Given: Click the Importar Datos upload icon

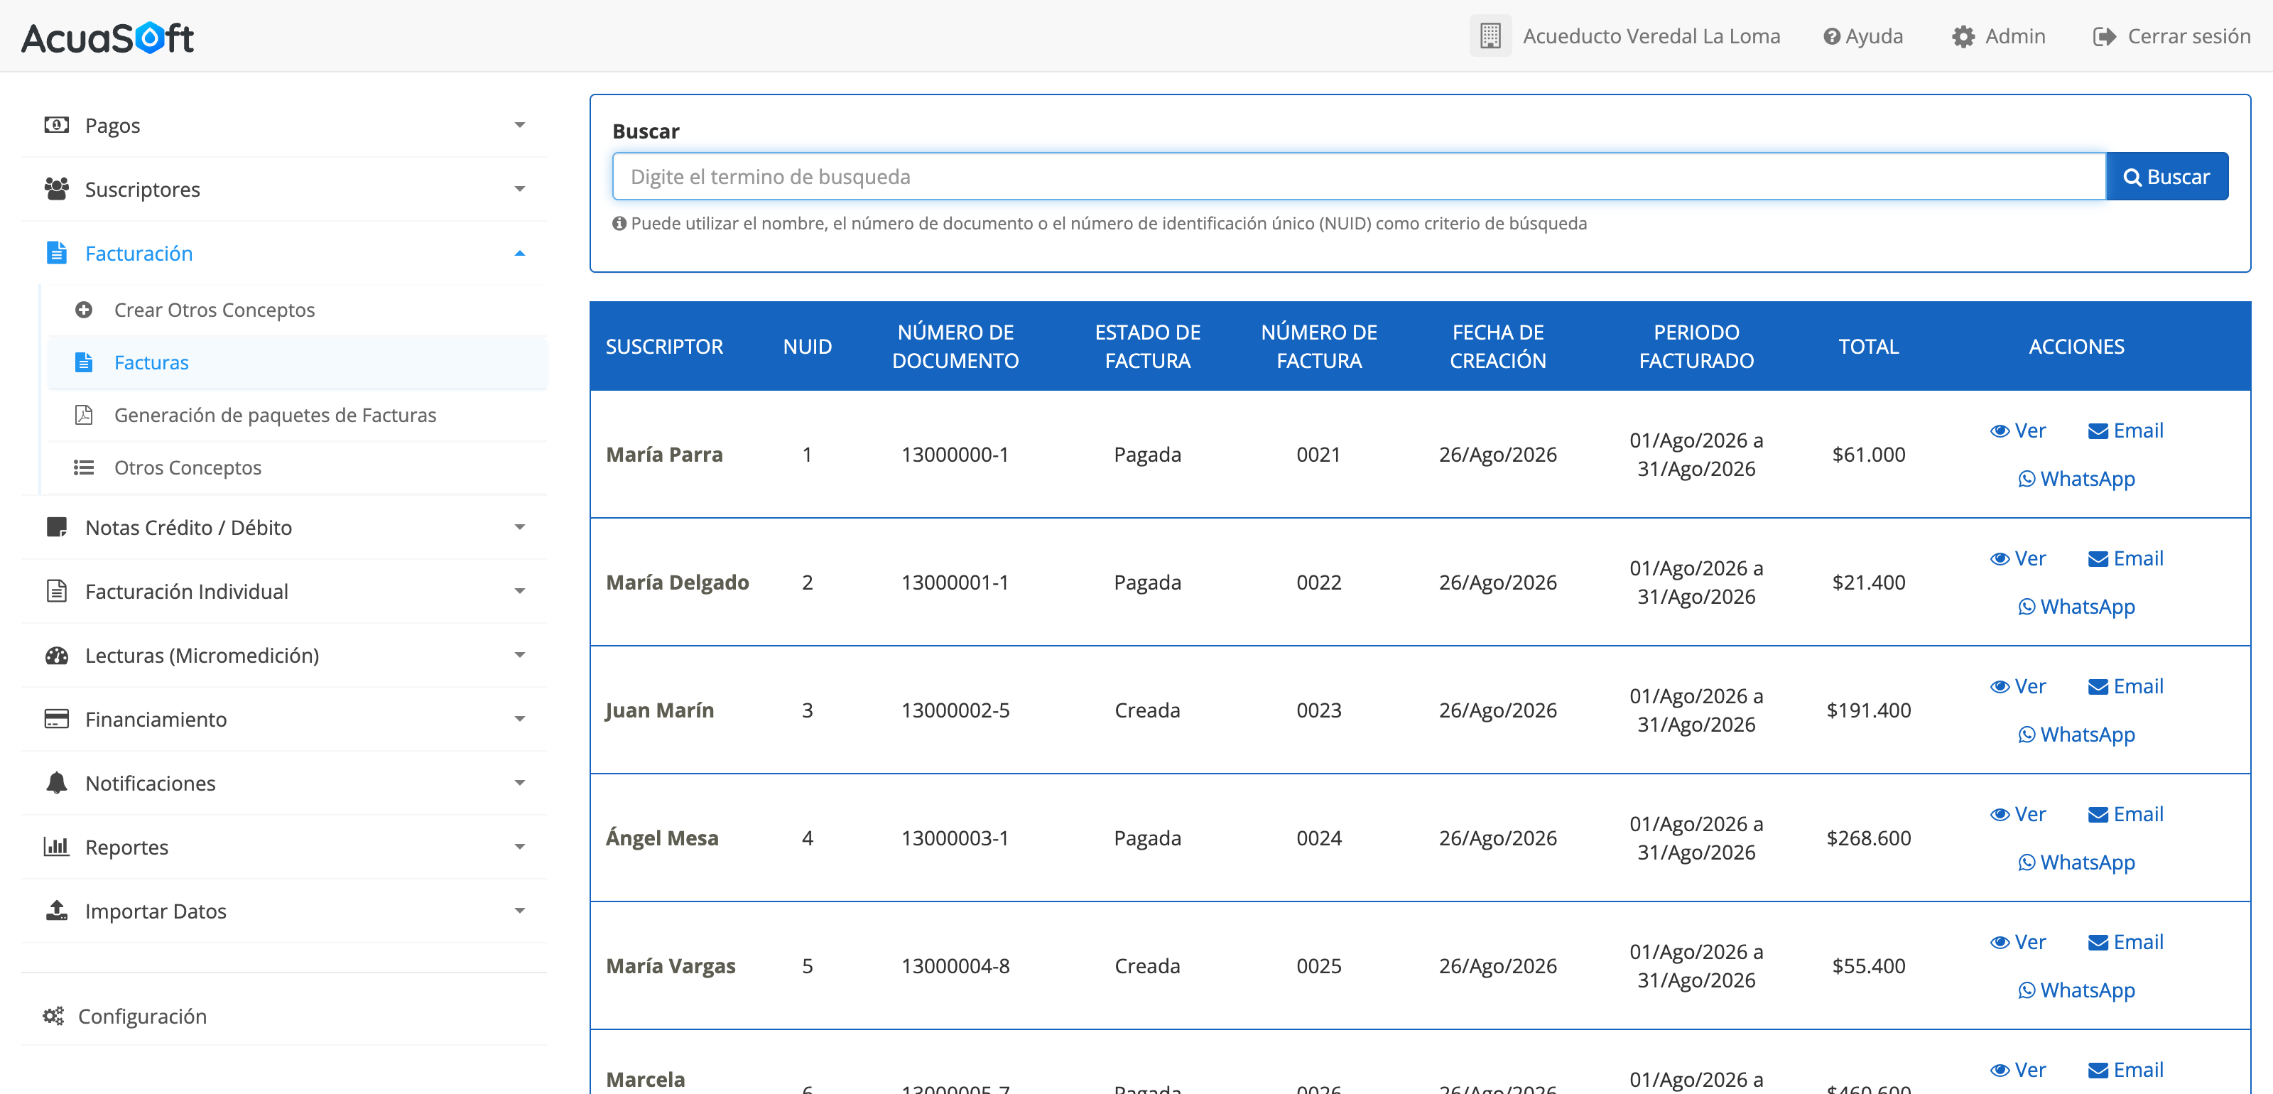Looking at the screenshot, I should point(57,911).
